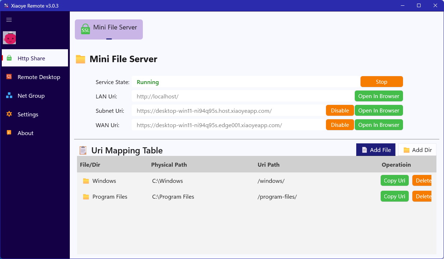Disable the WAN Uri

tap(340, 125)
